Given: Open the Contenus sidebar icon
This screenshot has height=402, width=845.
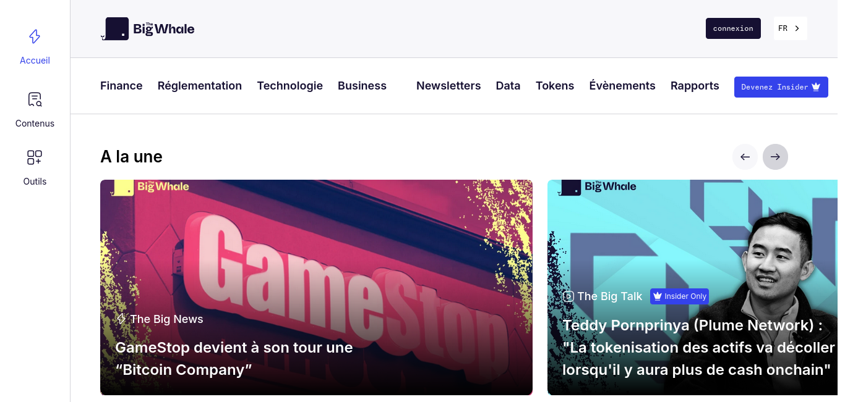Looking at the screenshot, I should click(x=35, y=99).
